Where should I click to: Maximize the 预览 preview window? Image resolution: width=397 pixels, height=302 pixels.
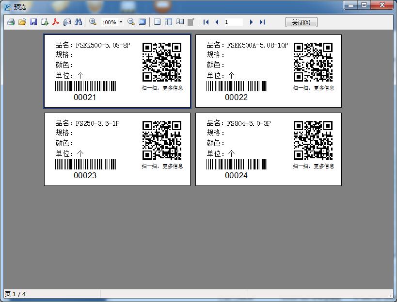click(x=364, y=5)
